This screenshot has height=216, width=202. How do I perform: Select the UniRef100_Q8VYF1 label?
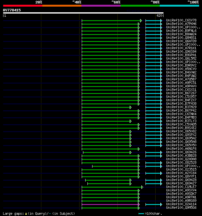tap(181, 176)
